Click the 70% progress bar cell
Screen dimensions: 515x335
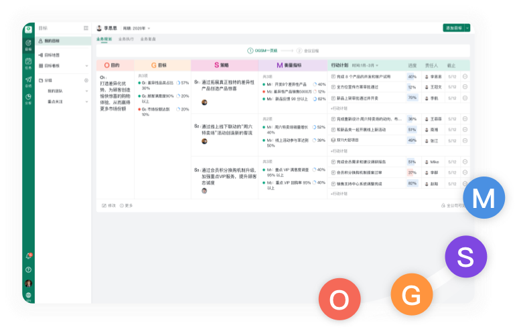pos(412,98)
